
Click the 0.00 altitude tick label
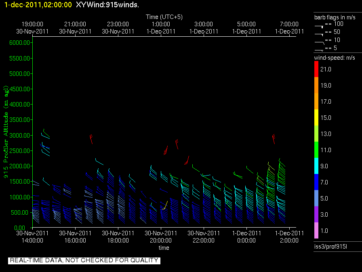point(20,228)
